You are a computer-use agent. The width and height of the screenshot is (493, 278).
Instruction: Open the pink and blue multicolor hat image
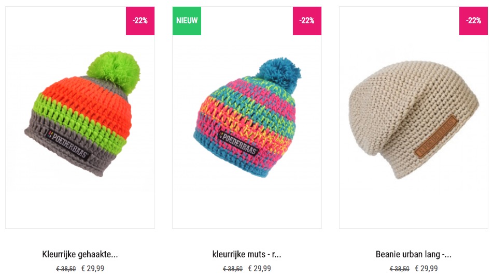click(x=247, y=118)
